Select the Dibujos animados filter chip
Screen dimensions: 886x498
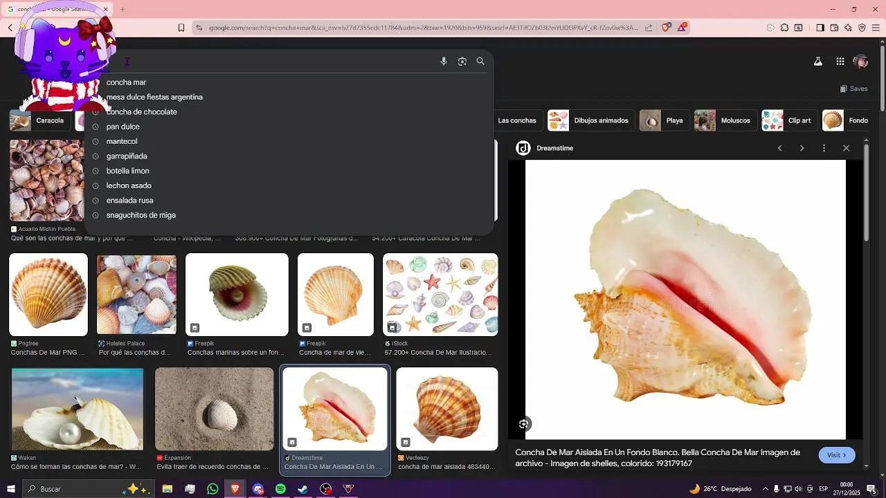(x=590, y=120)
